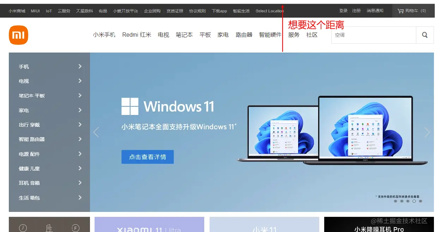Screen dimensions: 435x232
Task: Open Redmi 红米 in main navigation
Action: tap(137, 35)
